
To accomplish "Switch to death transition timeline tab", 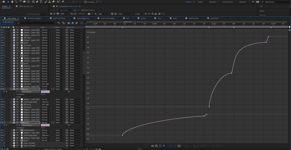I will [59, 18].
